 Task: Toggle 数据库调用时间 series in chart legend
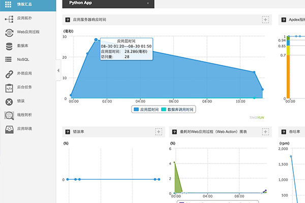coord(177,109)
